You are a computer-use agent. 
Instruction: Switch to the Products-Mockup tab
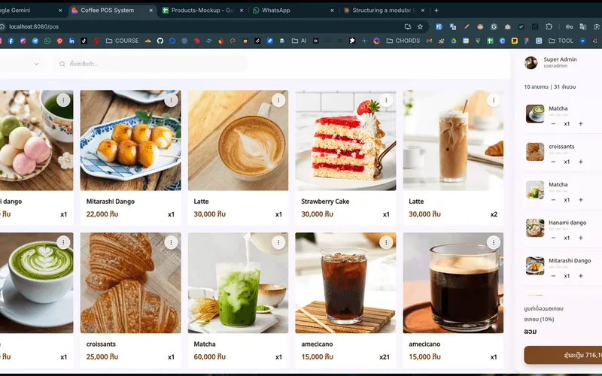click(202, 11)
